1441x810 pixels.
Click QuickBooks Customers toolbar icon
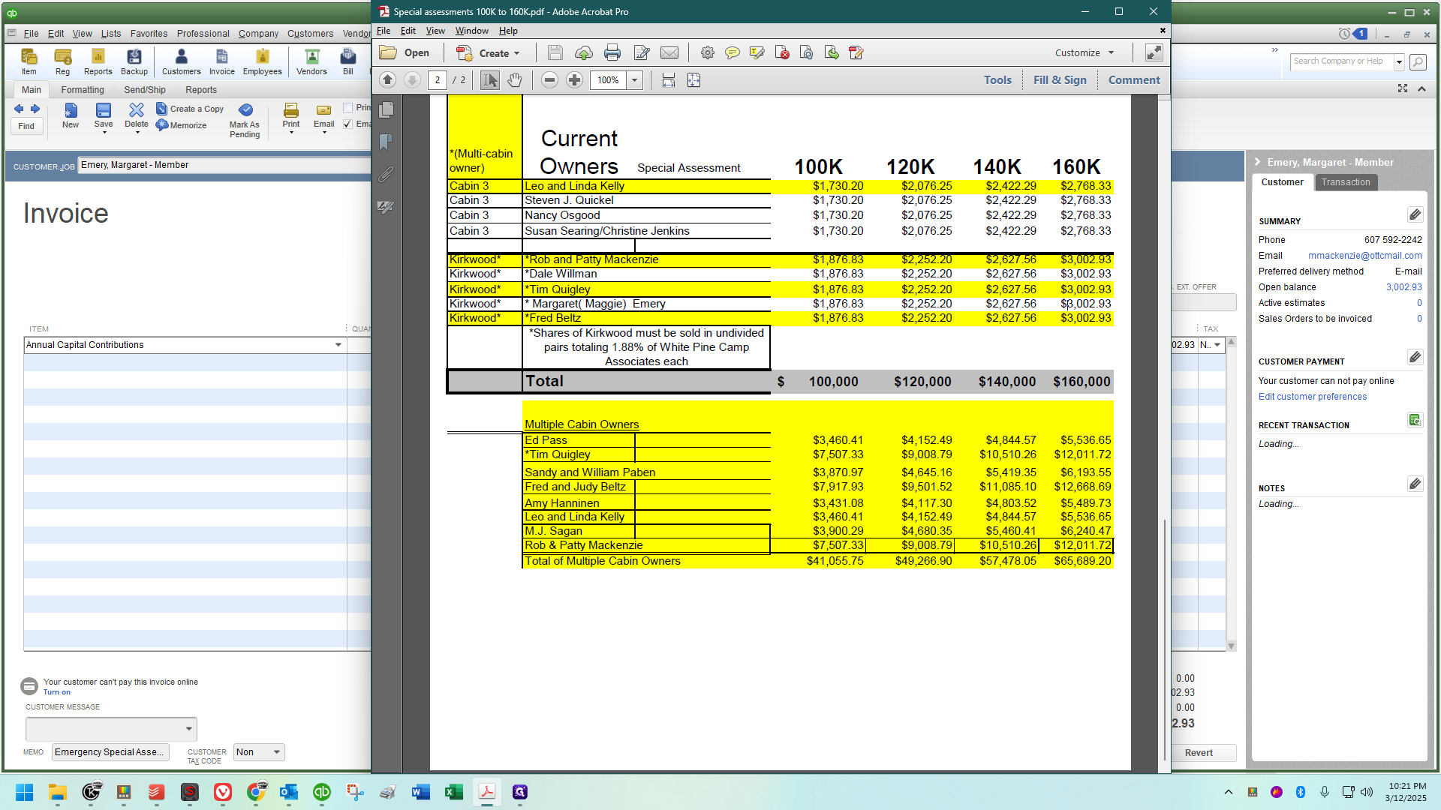coord(181,62)
